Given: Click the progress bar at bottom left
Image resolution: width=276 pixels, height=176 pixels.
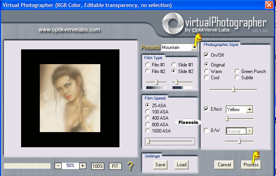Looking at the screenshot, I should 27,166.
